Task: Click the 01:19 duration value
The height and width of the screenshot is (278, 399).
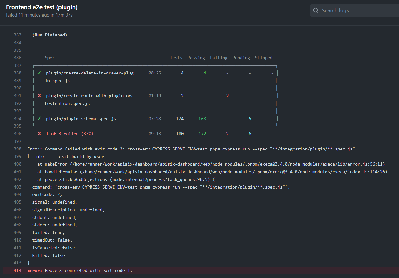Action: pyautogui.click(x=155, y=96)
